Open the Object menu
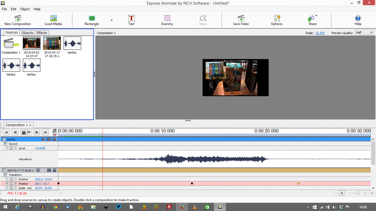376x211 pixels. [25, 9]
